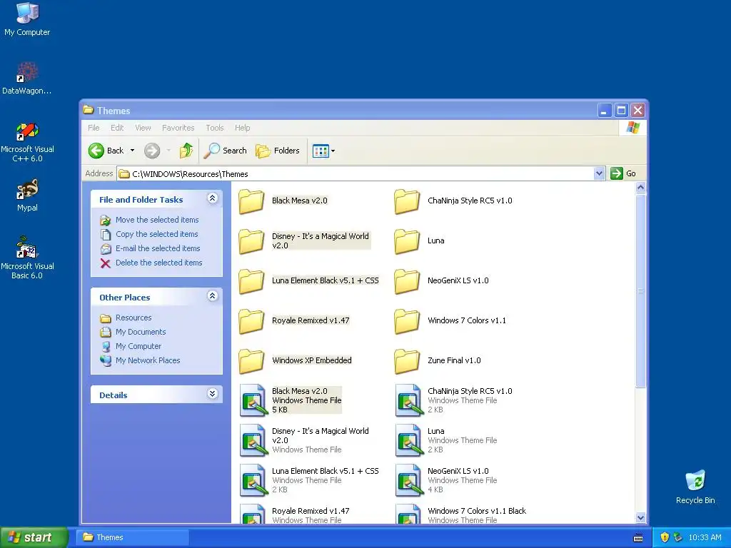Select Windows 7 Colors v1.1 Black theme file
The height and width of the screenshot is (548, 731).
[460, 514]
